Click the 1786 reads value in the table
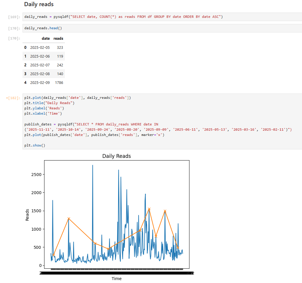Viewport: 302px width, 283px height. coord(59,82)
